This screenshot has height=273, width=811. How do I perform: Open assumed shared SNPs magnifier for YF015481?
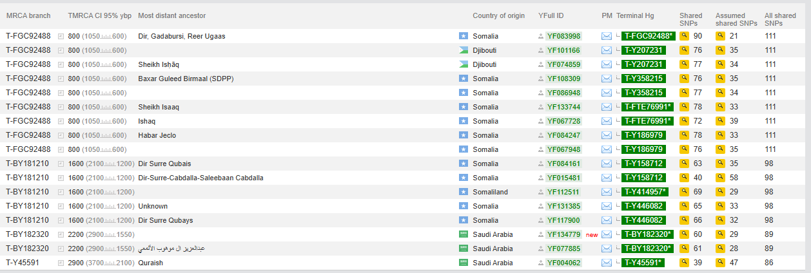point(720,178)
